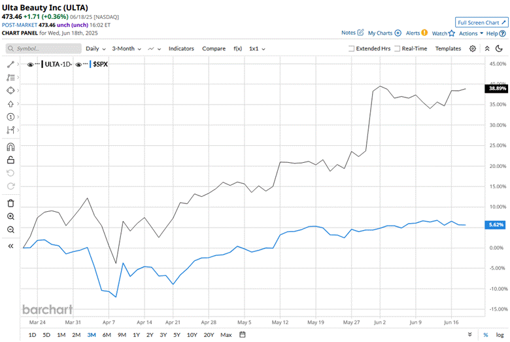
Task: Delete drawings with the trash icon
Action: [10, 203]
